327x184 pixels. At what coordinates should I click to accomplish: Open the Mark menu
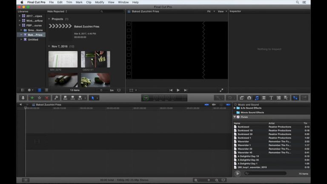[x=79, y=2]
